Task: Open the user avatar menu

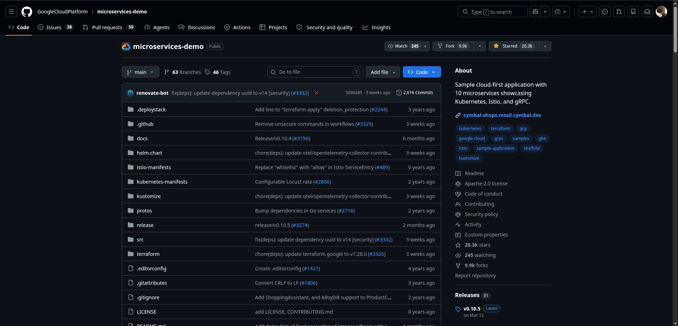Action: tap(661, 12)
